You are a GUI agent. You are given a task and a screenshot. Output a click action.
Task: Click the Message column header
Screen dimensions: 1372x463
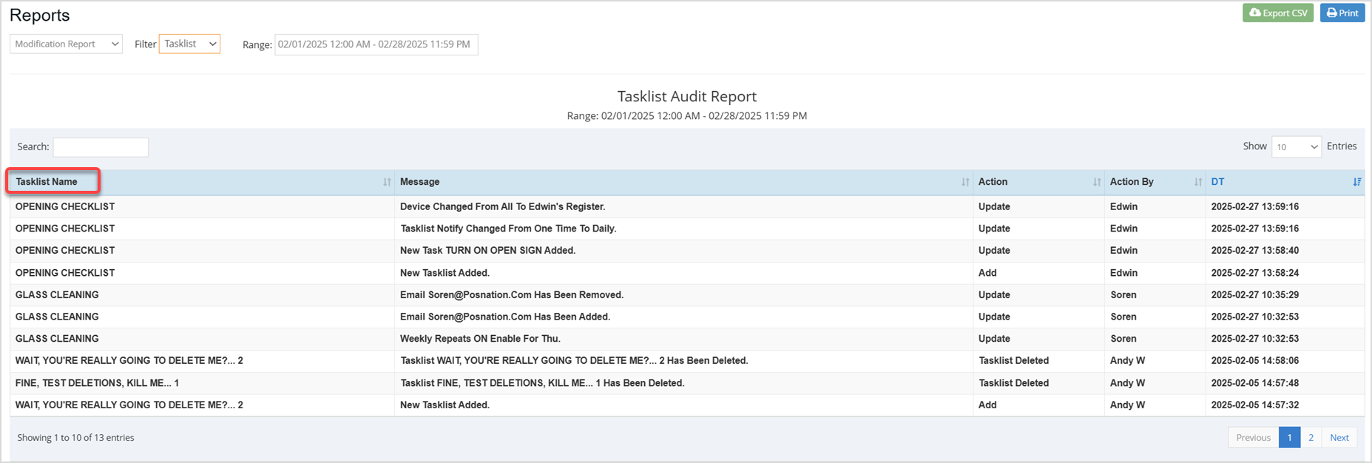[x=683, y=182]
